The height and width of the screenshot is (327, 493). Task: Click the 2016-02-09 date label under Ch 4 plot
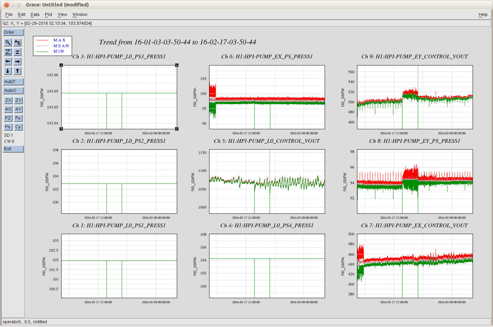(304, 302)
